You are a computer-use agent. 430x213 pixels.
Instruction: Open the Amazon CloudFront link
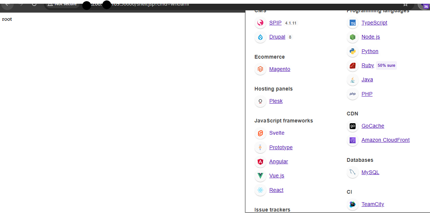(386, 140)
